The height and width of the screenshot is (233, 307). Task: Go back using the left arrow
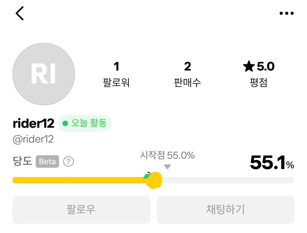20,13
